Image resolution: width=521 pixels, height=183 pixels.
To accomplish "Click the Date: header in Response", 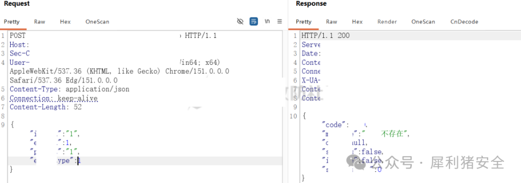I will coord(311,53).
